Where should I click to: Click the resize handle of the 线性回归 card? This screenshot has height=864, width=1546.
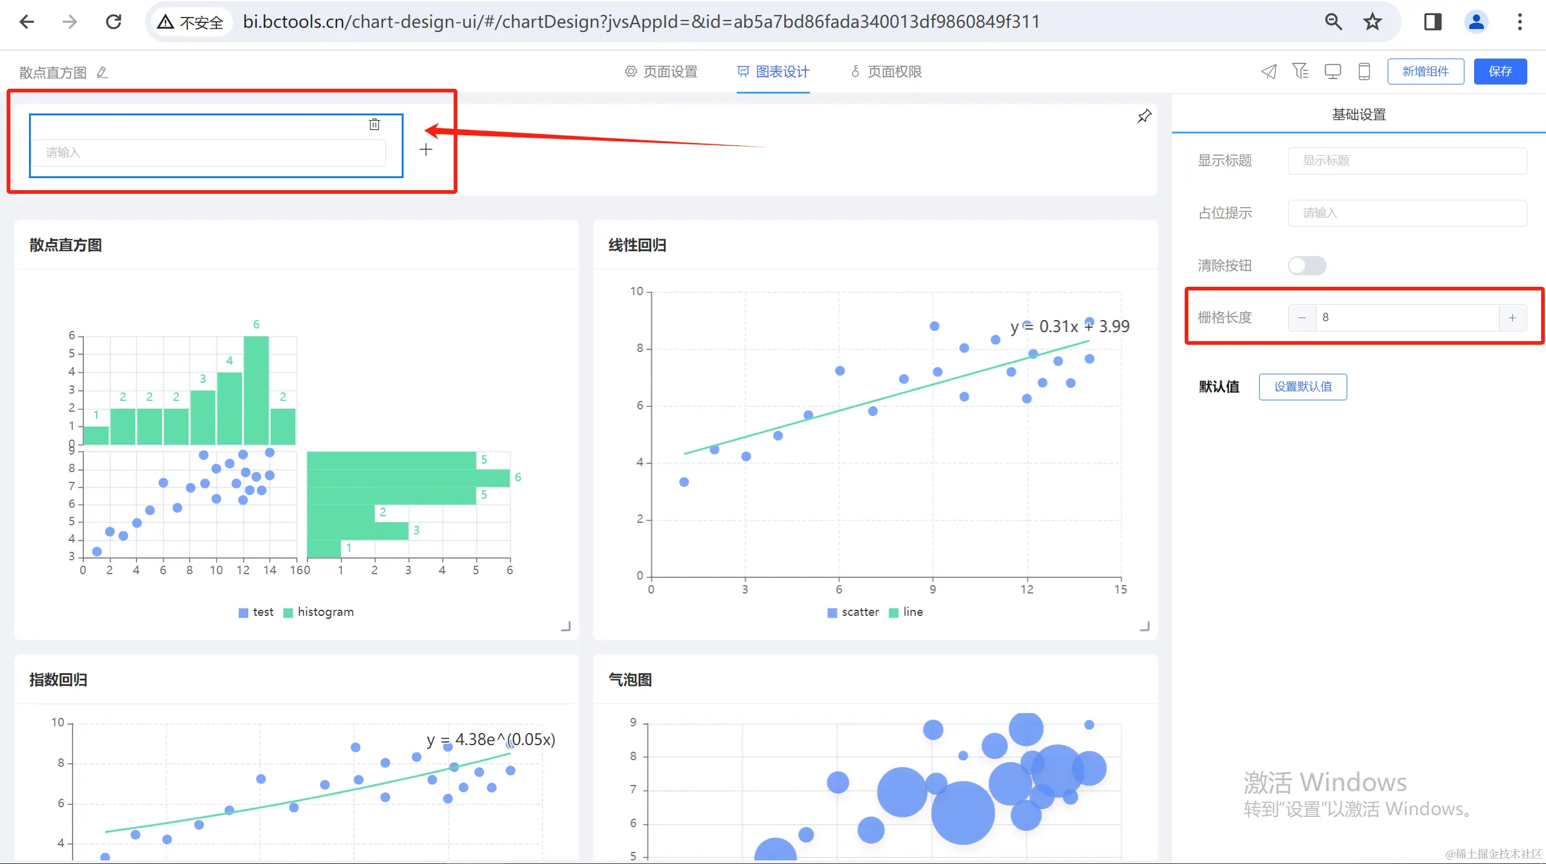(1144, 626)
